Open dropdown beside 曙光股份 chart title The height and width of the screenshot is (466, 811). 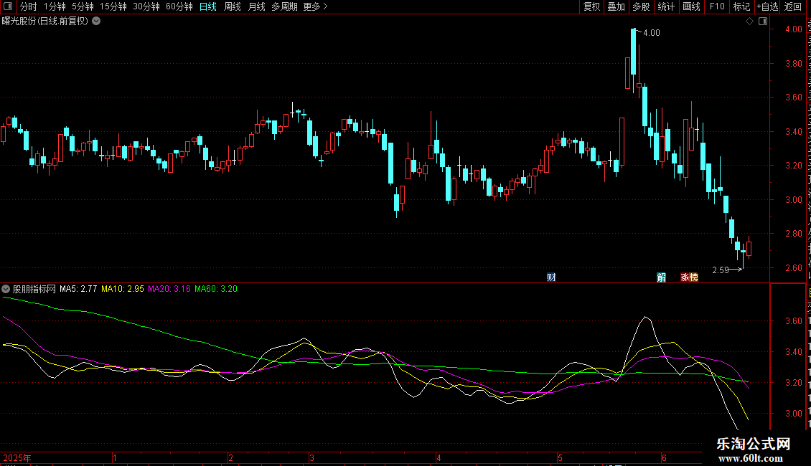pos(96,22)
